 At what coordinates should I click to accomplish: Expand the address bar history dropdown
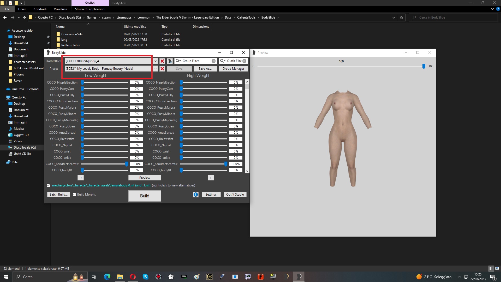point(393,17)
